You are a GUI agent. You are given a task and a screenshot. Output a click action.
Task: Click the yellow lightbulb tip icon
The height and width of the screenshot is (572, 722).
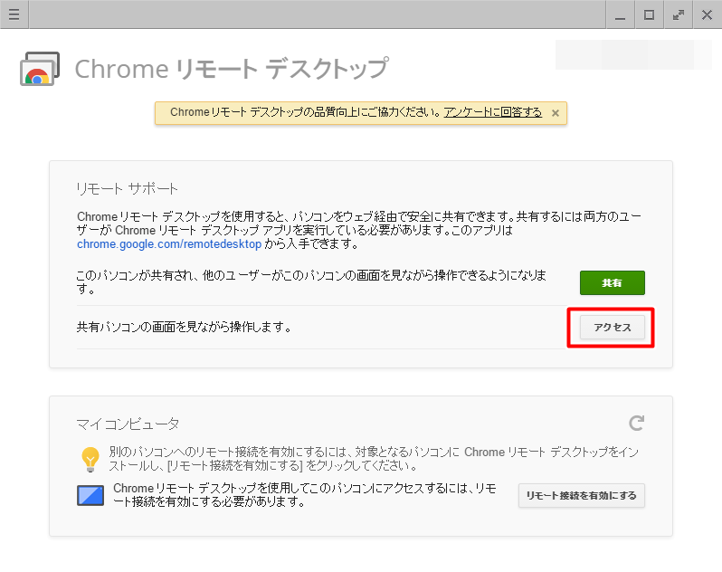pos(90,459)
